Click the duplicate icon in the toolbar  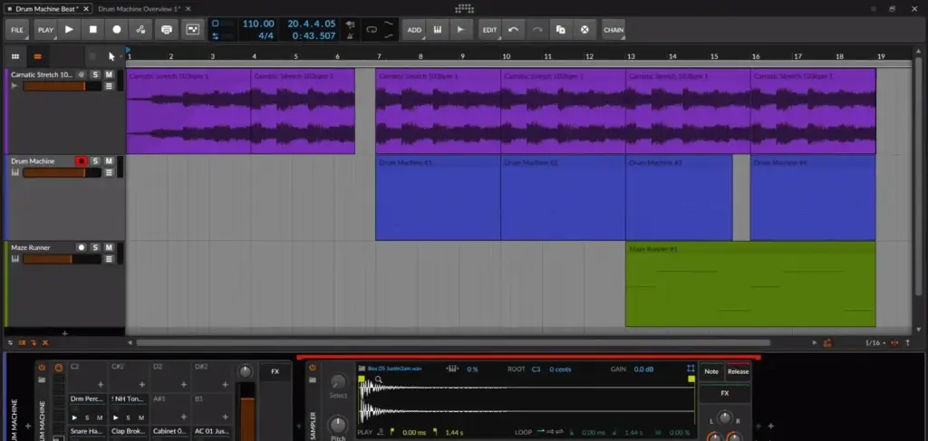click(x=561, y=30)
